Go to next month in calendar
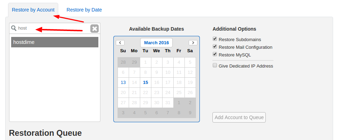 193,42
